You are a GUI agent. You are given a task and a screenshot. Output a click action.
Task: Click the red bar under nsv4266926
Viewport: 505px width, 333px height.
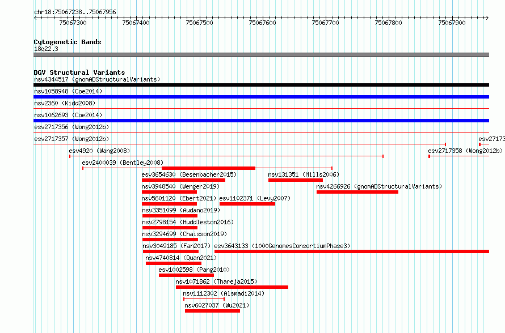click(357, 192)
